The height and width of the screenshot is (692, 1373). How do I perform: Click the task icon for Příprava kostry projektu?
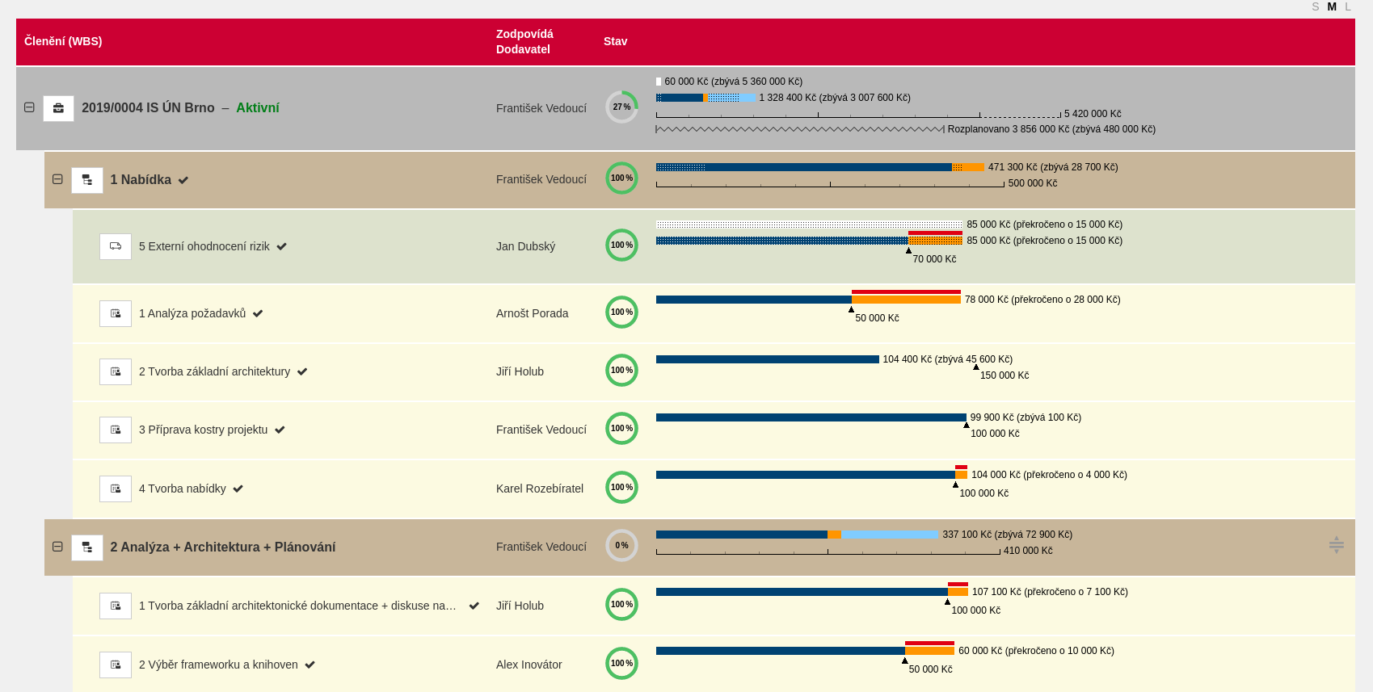(116, 430)
